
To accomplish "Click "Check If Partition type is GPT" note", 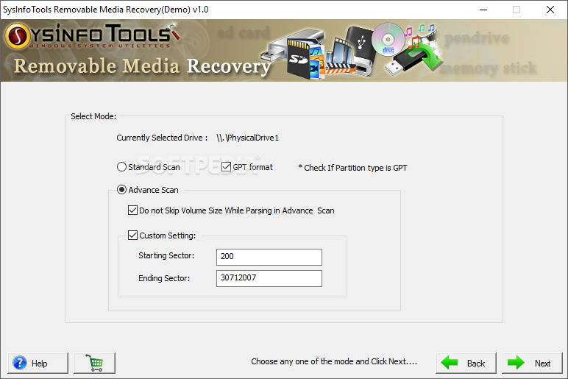I will click(x=352, y=168).
